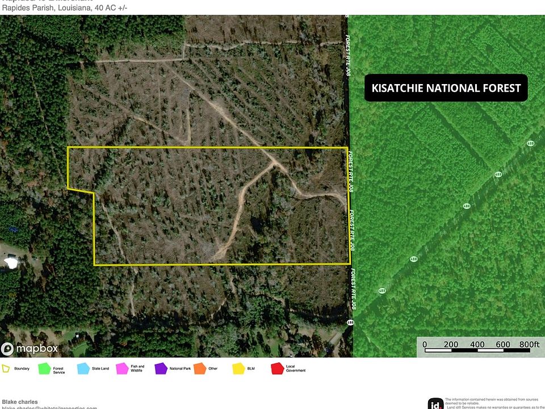Image resolution: width=545 pixels, height=409 pixels.
Task: Click the '800ft' scale label
Action: coord(529,344)
